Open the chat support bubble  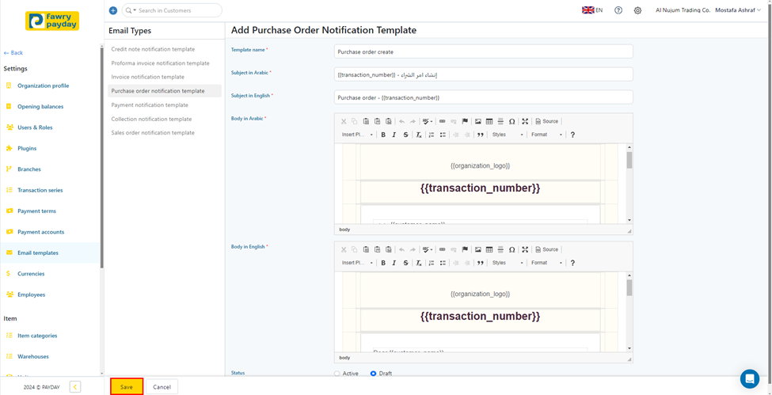[749, 378]
